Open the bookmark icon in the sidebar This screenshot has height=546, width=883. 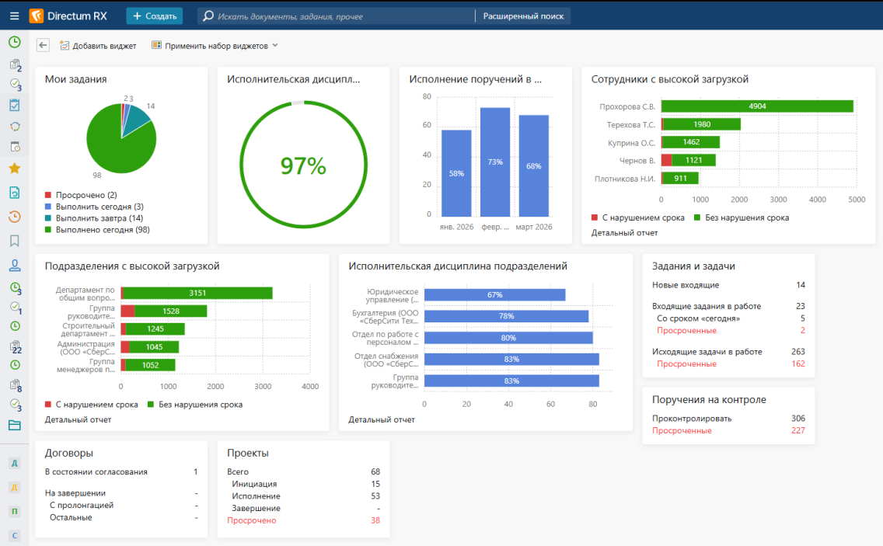14,241
